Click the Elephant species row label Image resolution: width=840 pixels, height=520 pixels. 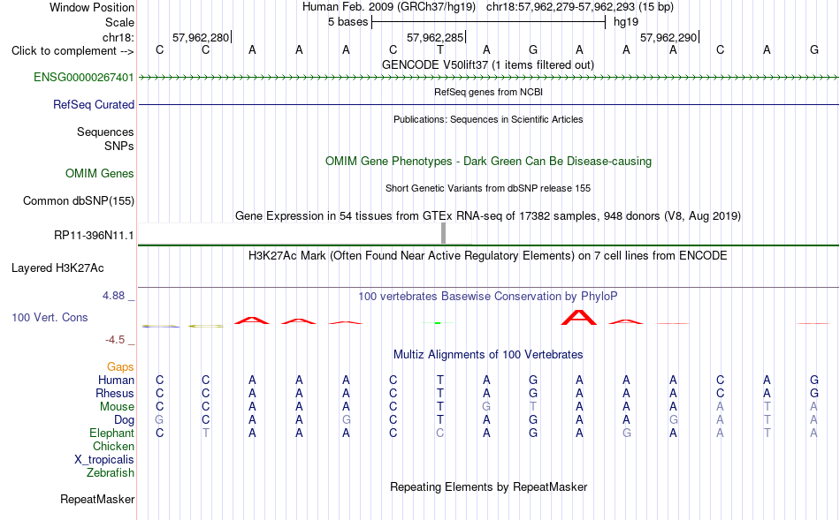click(x=111, y=433)
